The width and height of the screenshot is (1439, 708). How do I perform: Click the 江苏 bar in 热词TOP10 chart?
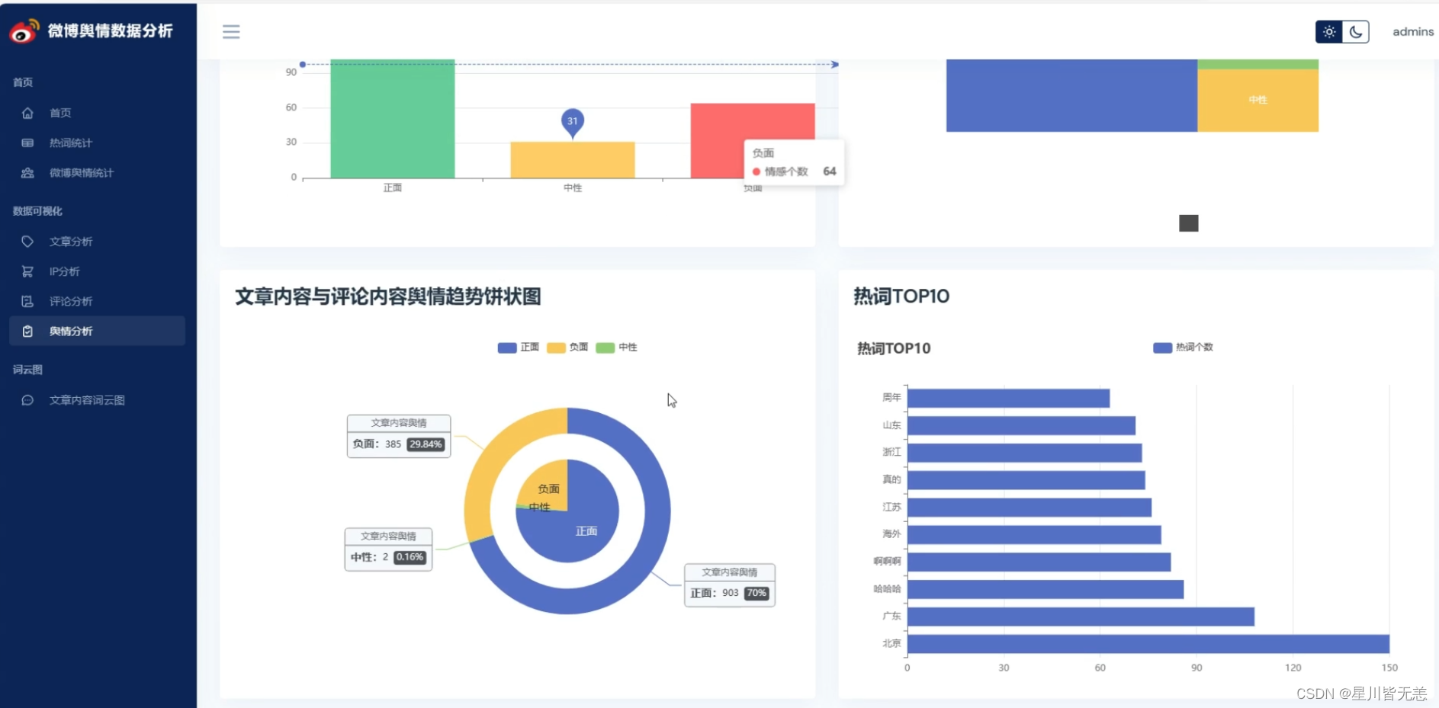pos(1029,508)
